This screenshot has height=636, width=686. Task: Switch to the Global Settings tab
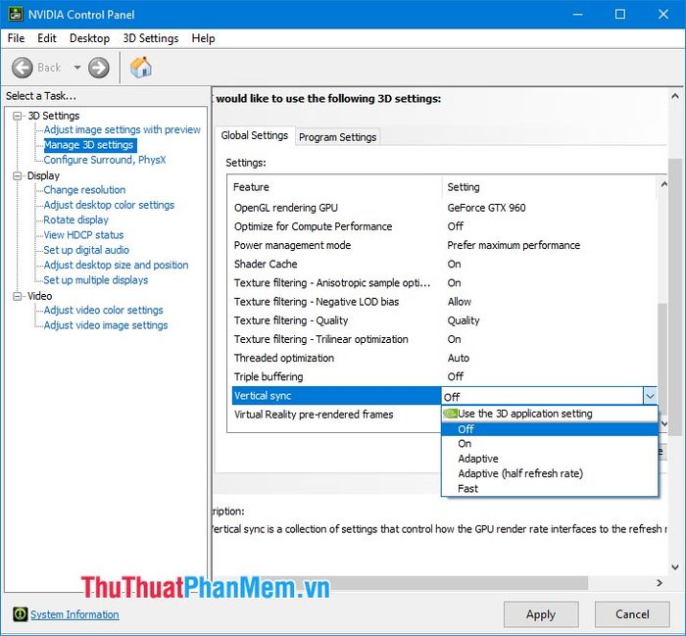coord(254,135)
